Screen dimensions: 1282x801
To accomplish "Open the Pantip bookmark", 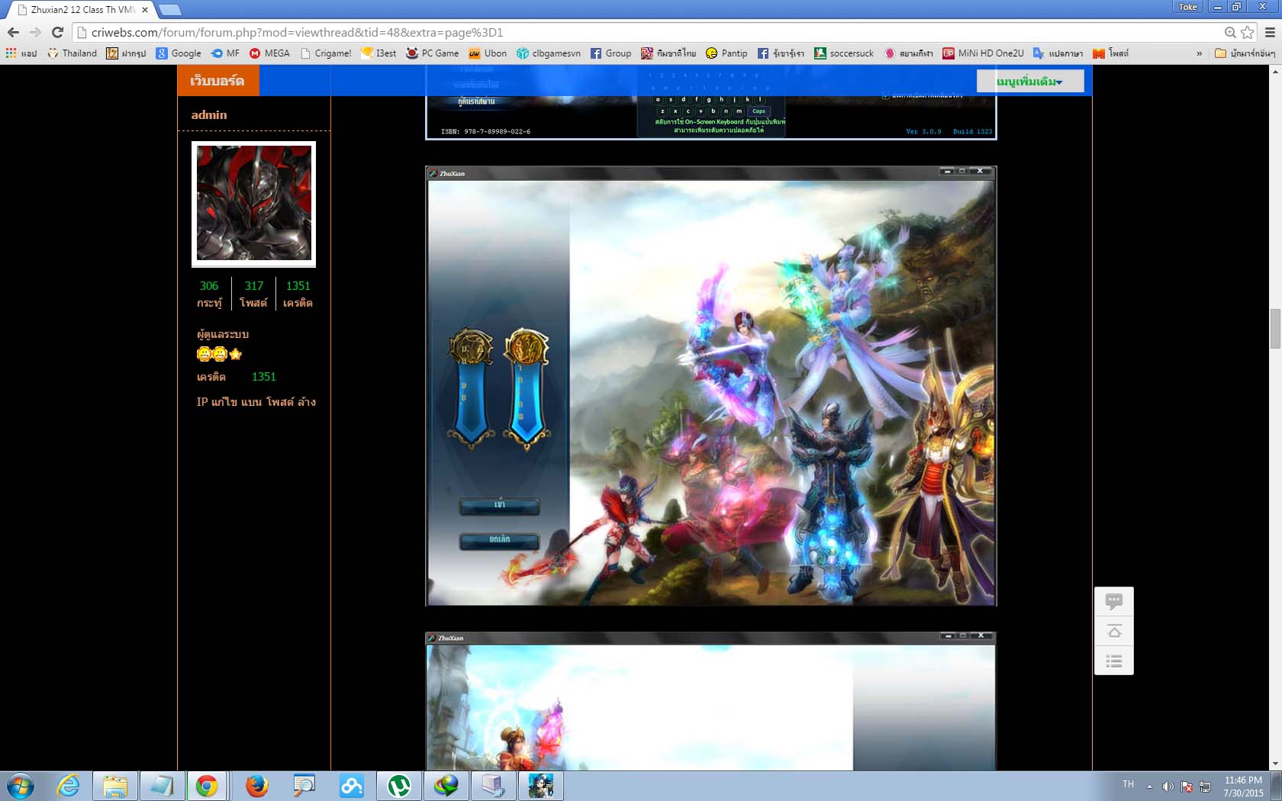I will (x=726, y=53).
